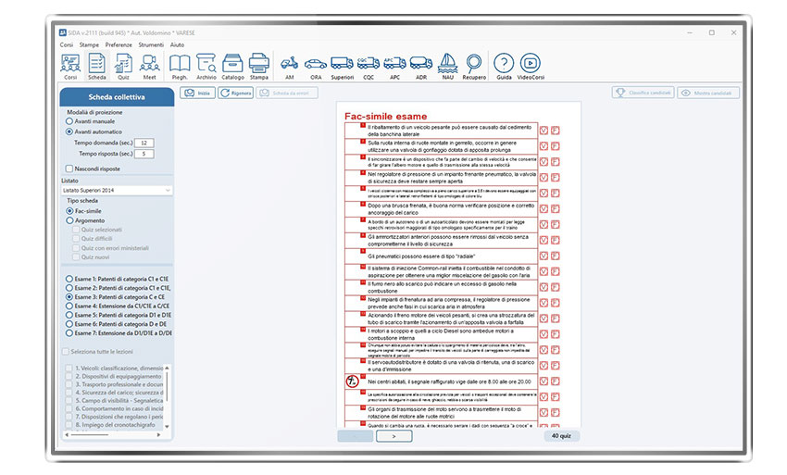Open the VideoCorsi icon
Screen dimensions: 787x475
531,66
